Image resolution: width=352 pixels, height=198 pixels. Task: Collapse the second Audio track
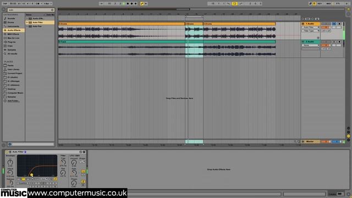point(303,42)
